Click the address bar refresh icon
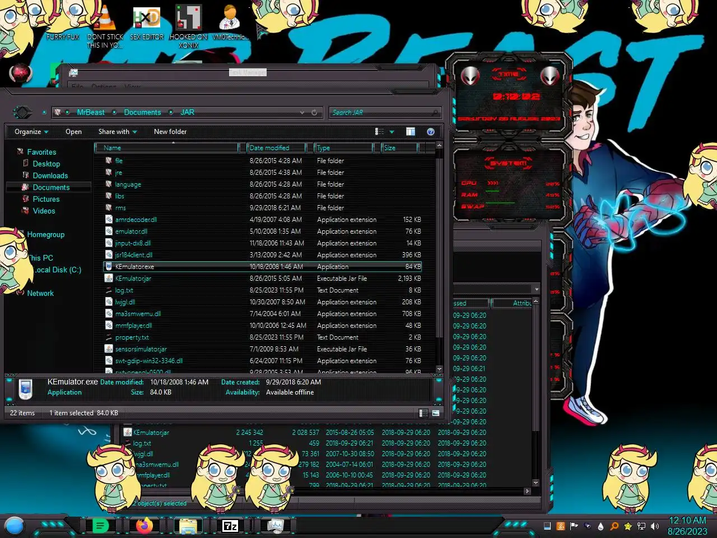The height and width of the screenshot is (538, 717). click(314, 112)
